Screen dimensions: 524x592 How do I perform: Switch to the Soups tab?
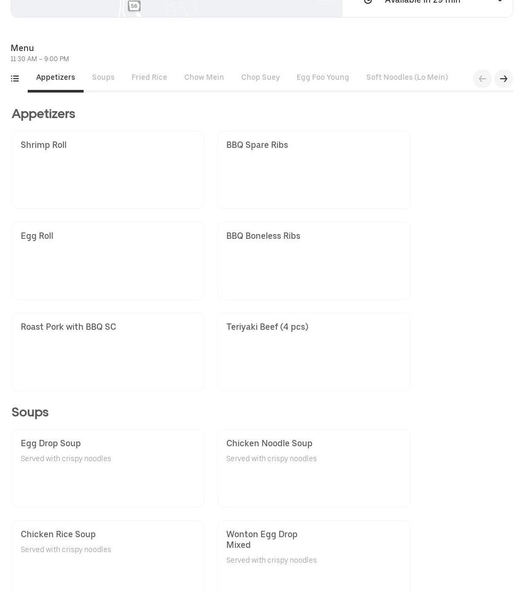103,78
